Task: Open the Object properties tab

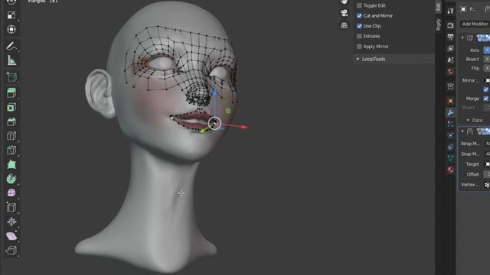Action: pos(450,101)
